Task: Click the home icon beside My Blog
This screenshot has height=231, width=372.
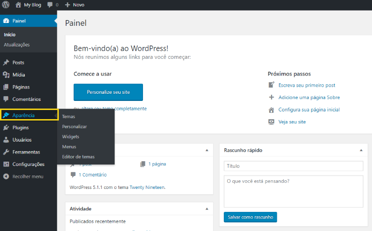Action: [x=18, y=5]
